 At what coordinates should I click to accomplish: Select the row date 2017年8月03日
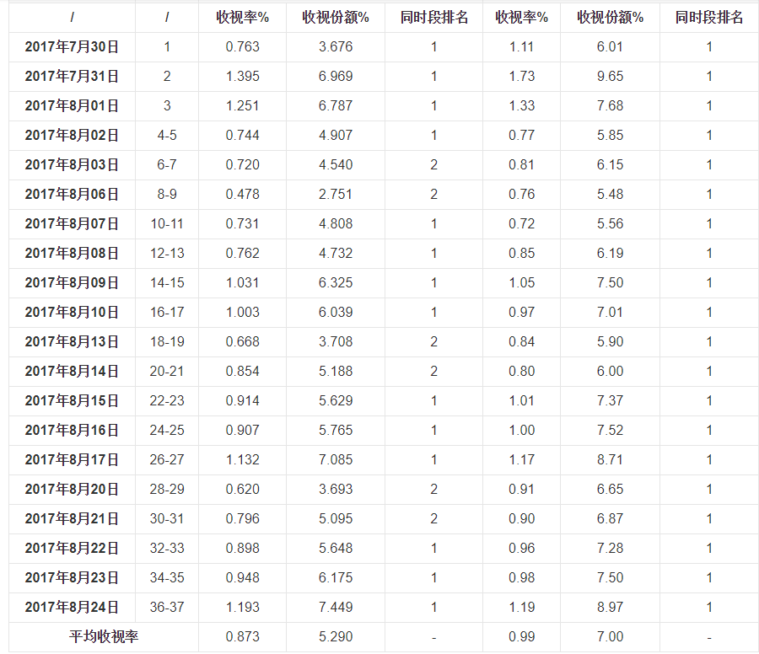(x=72, y=165)
